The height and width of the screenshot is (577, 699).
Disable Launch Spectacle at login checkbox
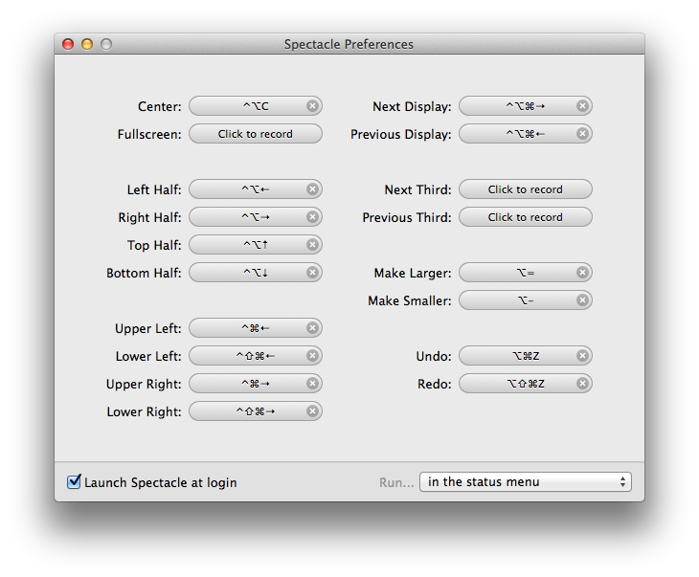coord(74,481)
